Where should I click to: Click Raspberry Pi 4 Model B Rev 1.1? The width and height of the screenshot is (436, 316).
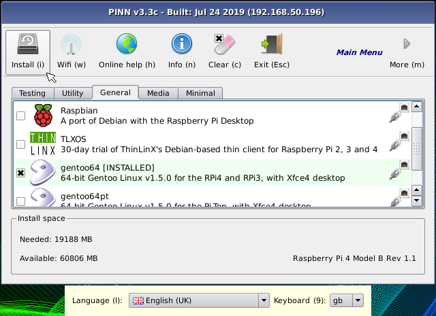click(354, 258)
